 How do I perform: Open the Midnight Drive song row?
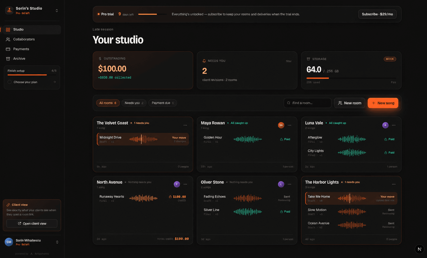(143, 139)
